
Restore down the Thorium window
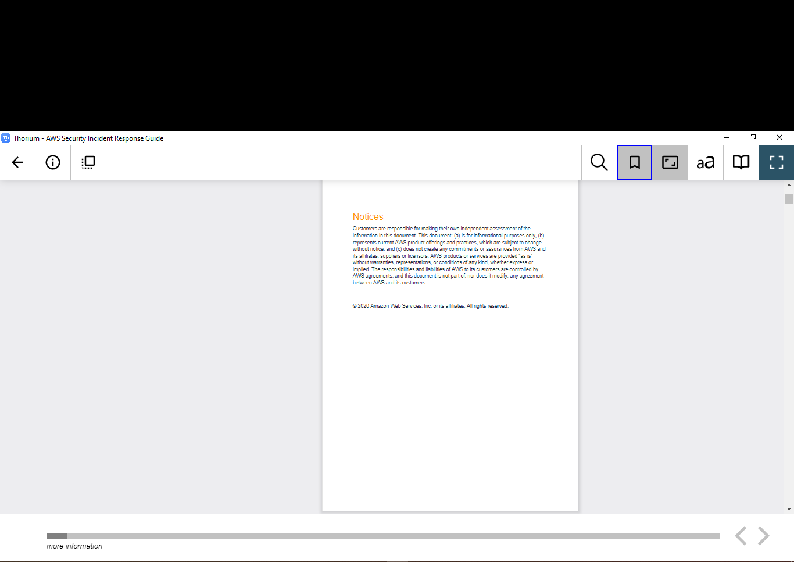(752, 137)
